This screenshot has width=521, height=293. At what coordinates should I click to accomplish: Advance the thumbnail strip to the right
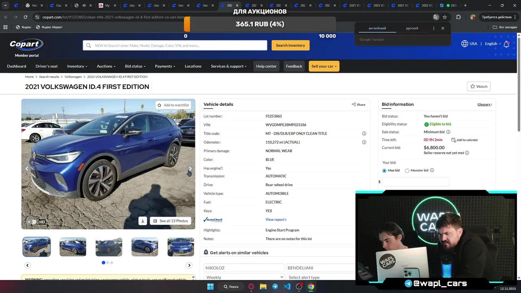pyautogui.click(x=189, y=265)
